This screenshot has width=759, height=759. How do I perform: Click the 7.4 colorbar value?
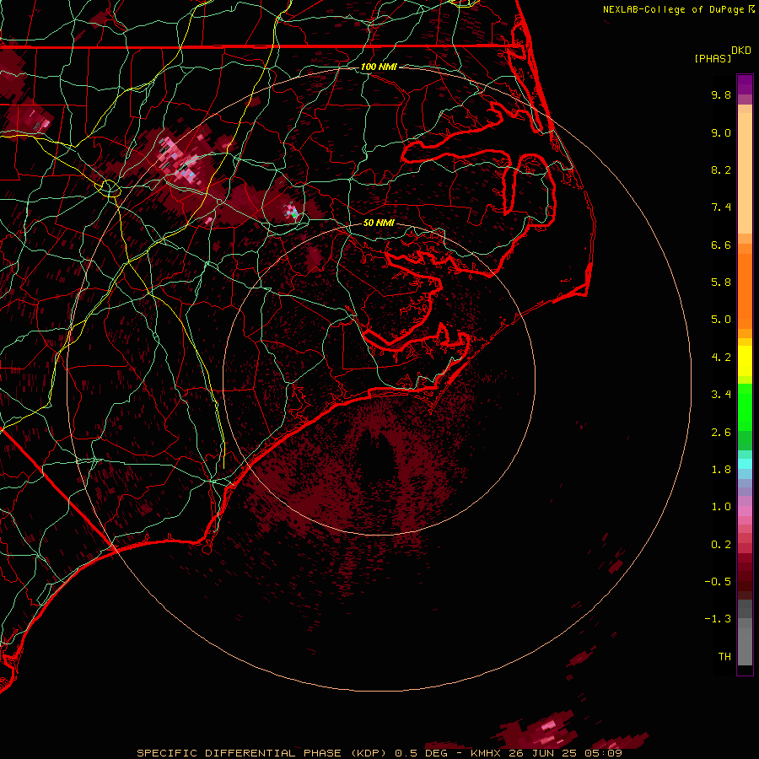pos(721,207)
